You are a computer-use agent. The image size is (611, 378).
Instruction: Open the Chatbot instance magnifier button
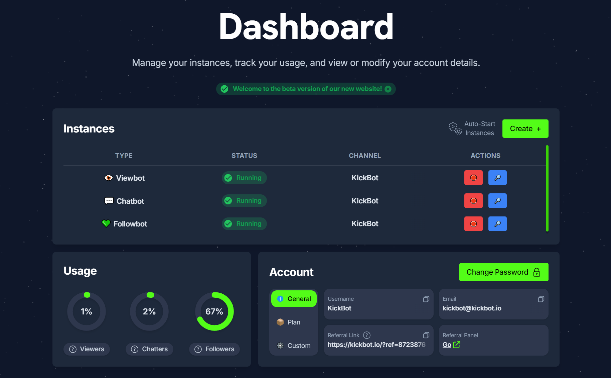point(497,201)
